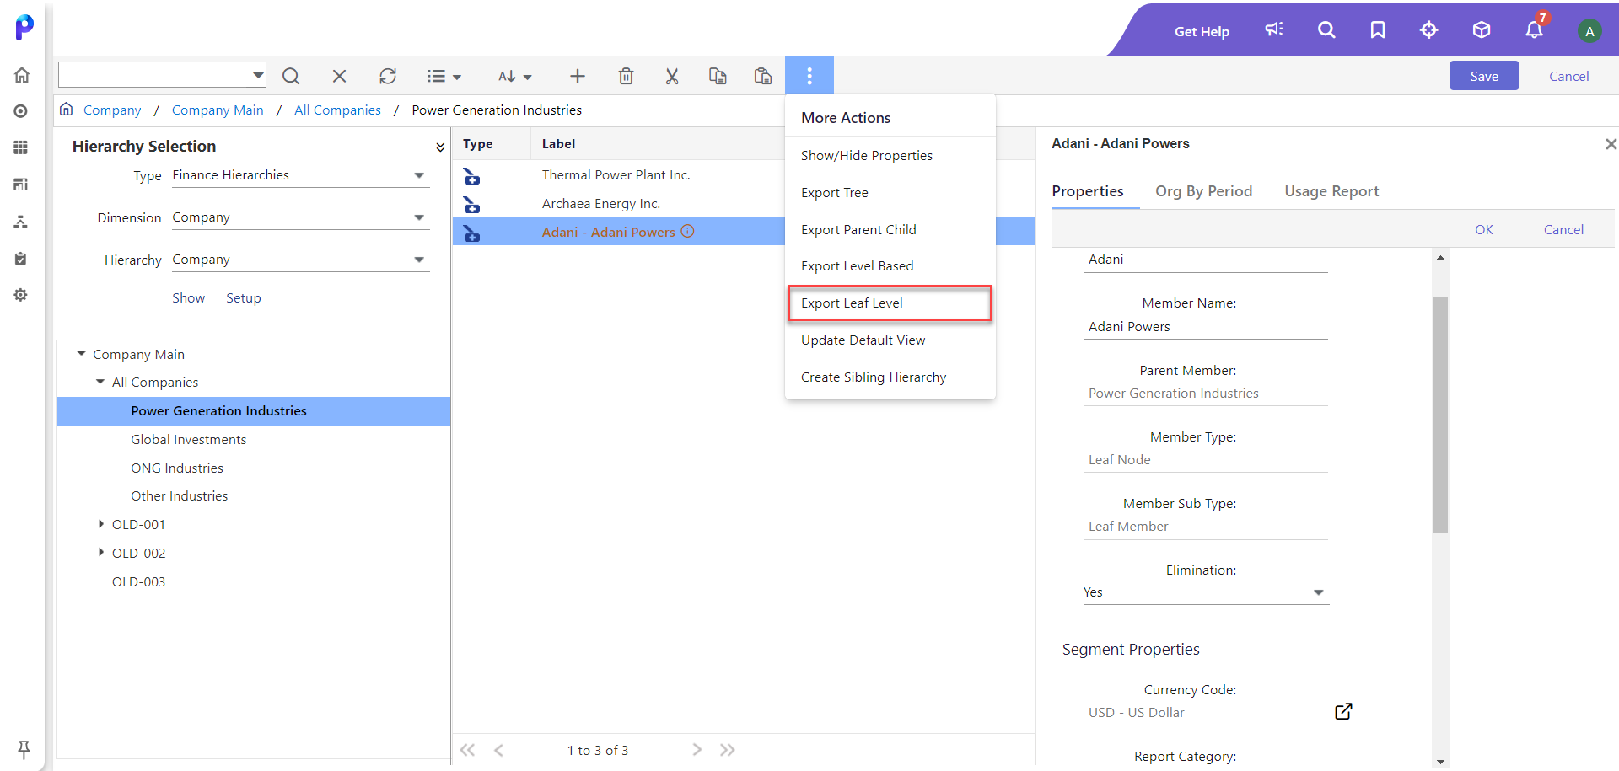1619x771 pixels.
Task: Open the bookmarks icon in the top bar
Action: [1378, 29]
